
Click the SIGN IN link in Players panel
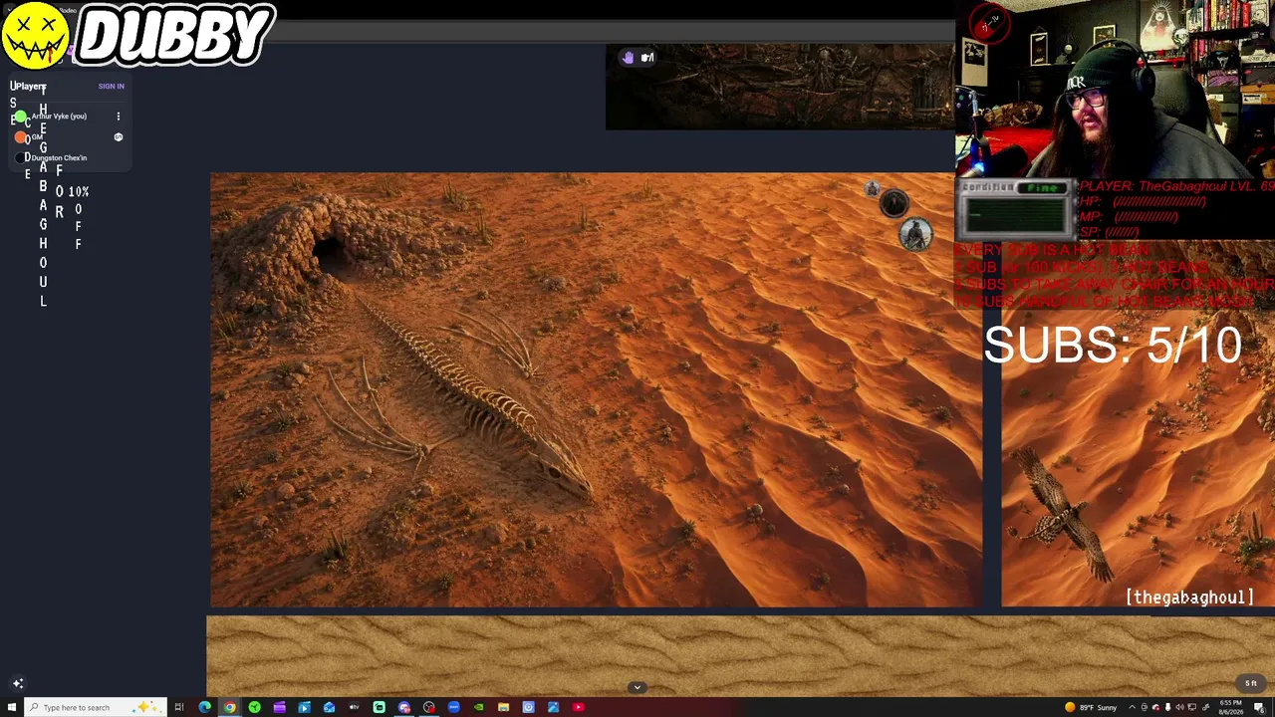111,87
